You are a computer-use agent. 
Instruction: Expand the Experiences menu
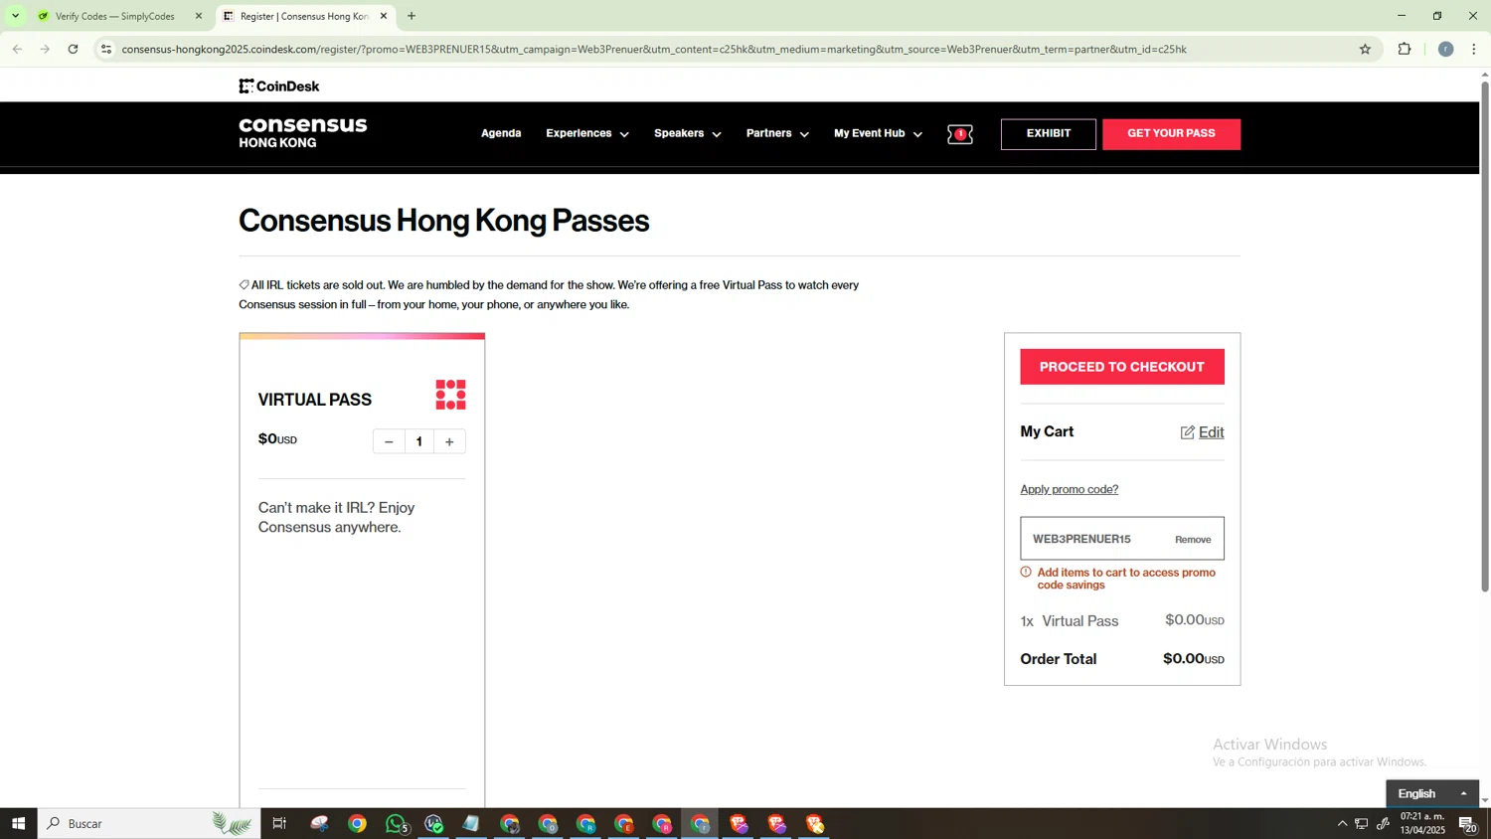587,133
